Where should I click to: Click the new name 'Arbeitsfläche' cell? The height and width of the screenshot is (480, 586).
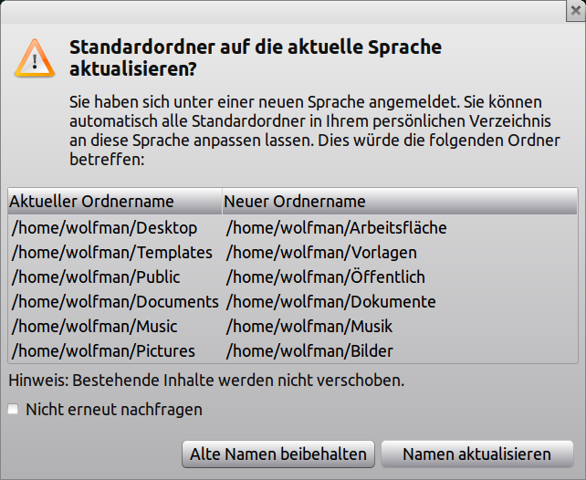(x=336, y=228)
